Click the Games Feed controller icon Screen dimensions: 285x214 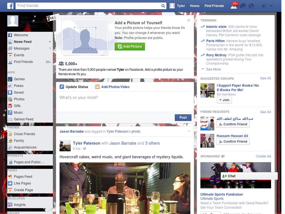click(10, 119)
